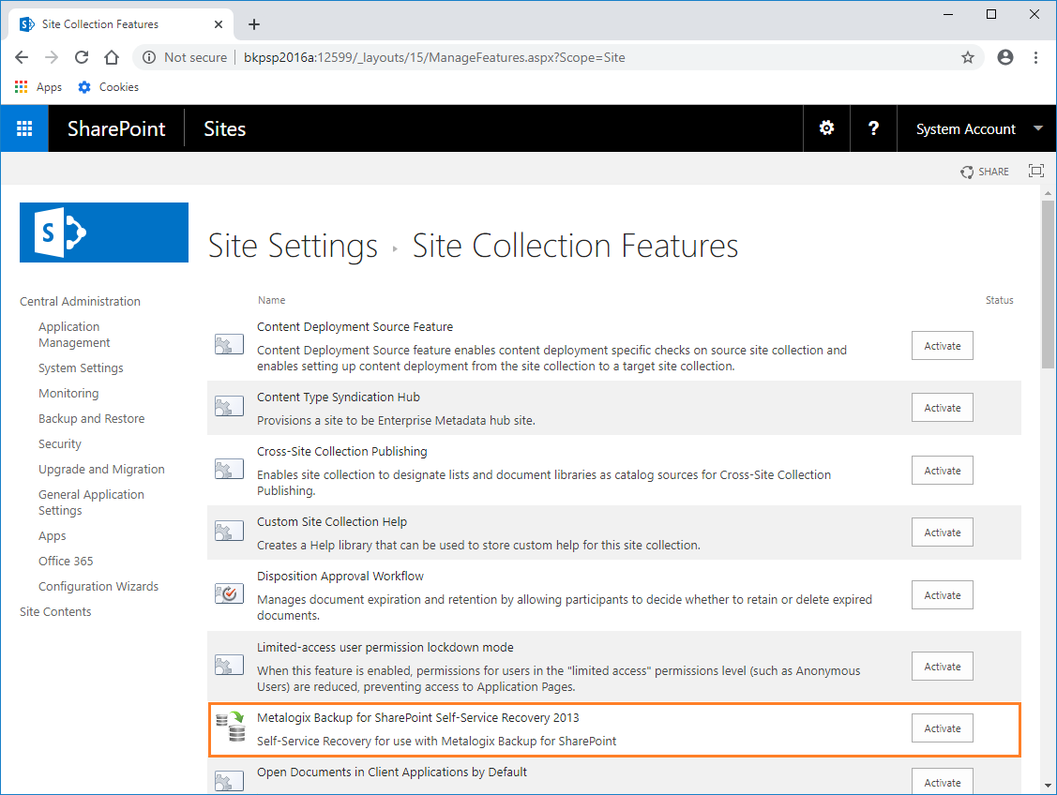
Task: Open Security in sidebar
Action: pyautogui.click(x=60, y=444)
